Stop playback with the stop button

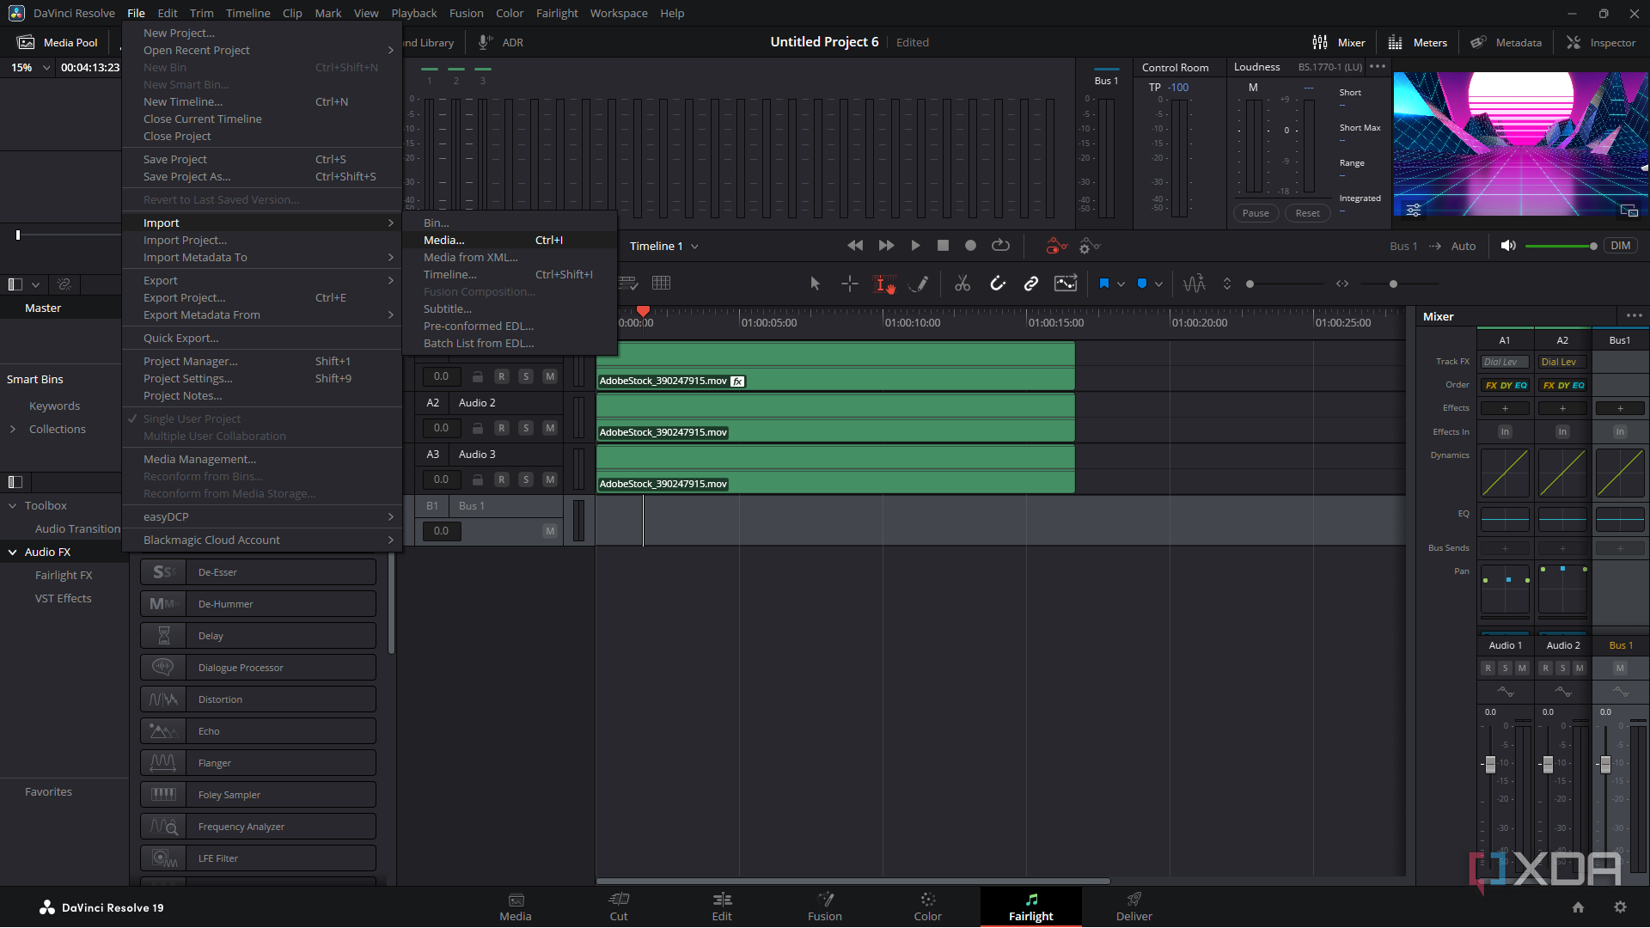(x=943, y=246)
